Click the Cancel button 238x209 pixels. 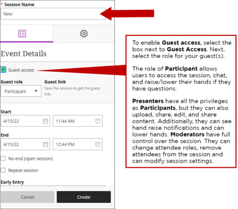pos(28,197)
